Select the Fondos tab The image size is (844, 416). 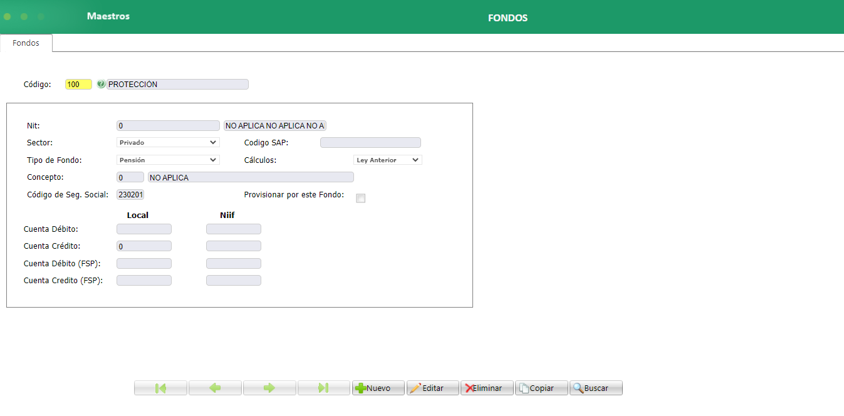point(26,43)
